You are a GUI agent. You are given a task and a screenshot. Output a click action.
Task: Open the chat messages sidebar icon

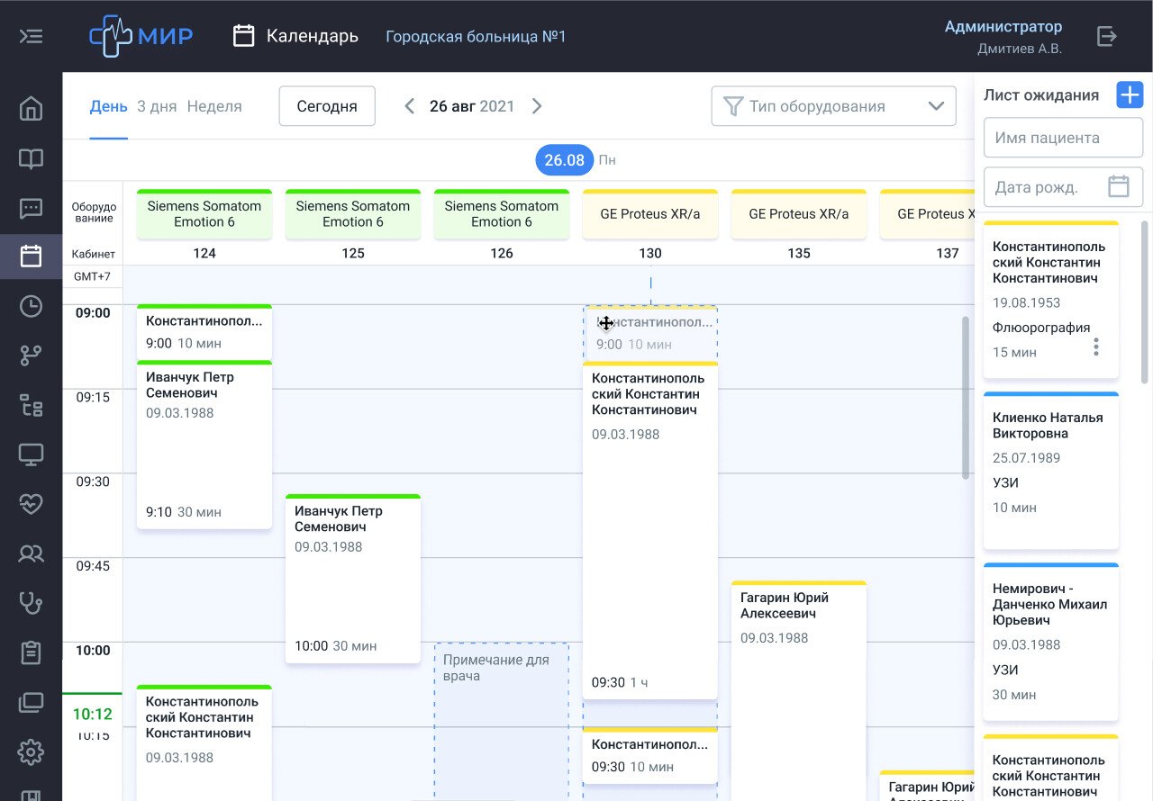[x=31, y=209]
